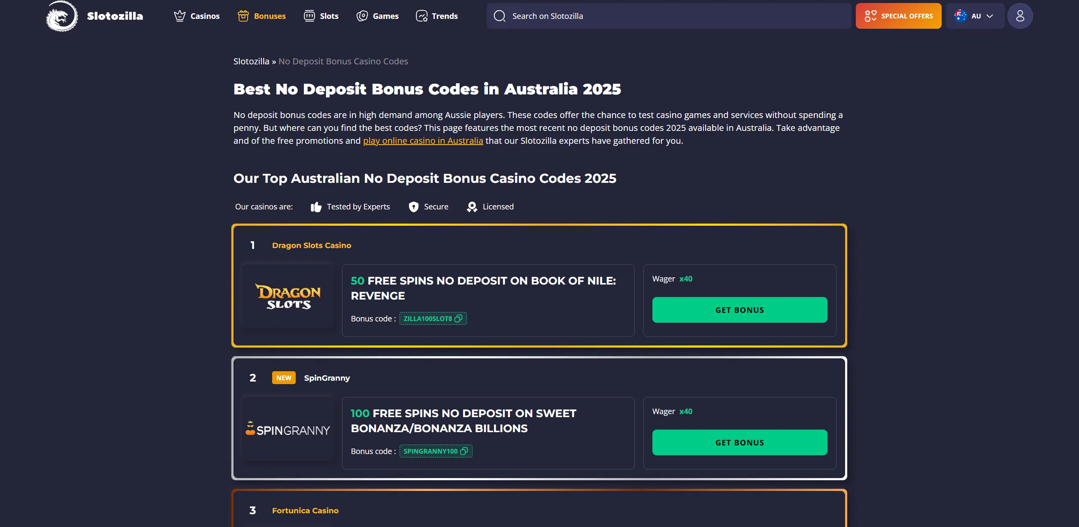
Task: Click the 50 Free Spins Book of Nile headline
Action: (x=483, y=288)
